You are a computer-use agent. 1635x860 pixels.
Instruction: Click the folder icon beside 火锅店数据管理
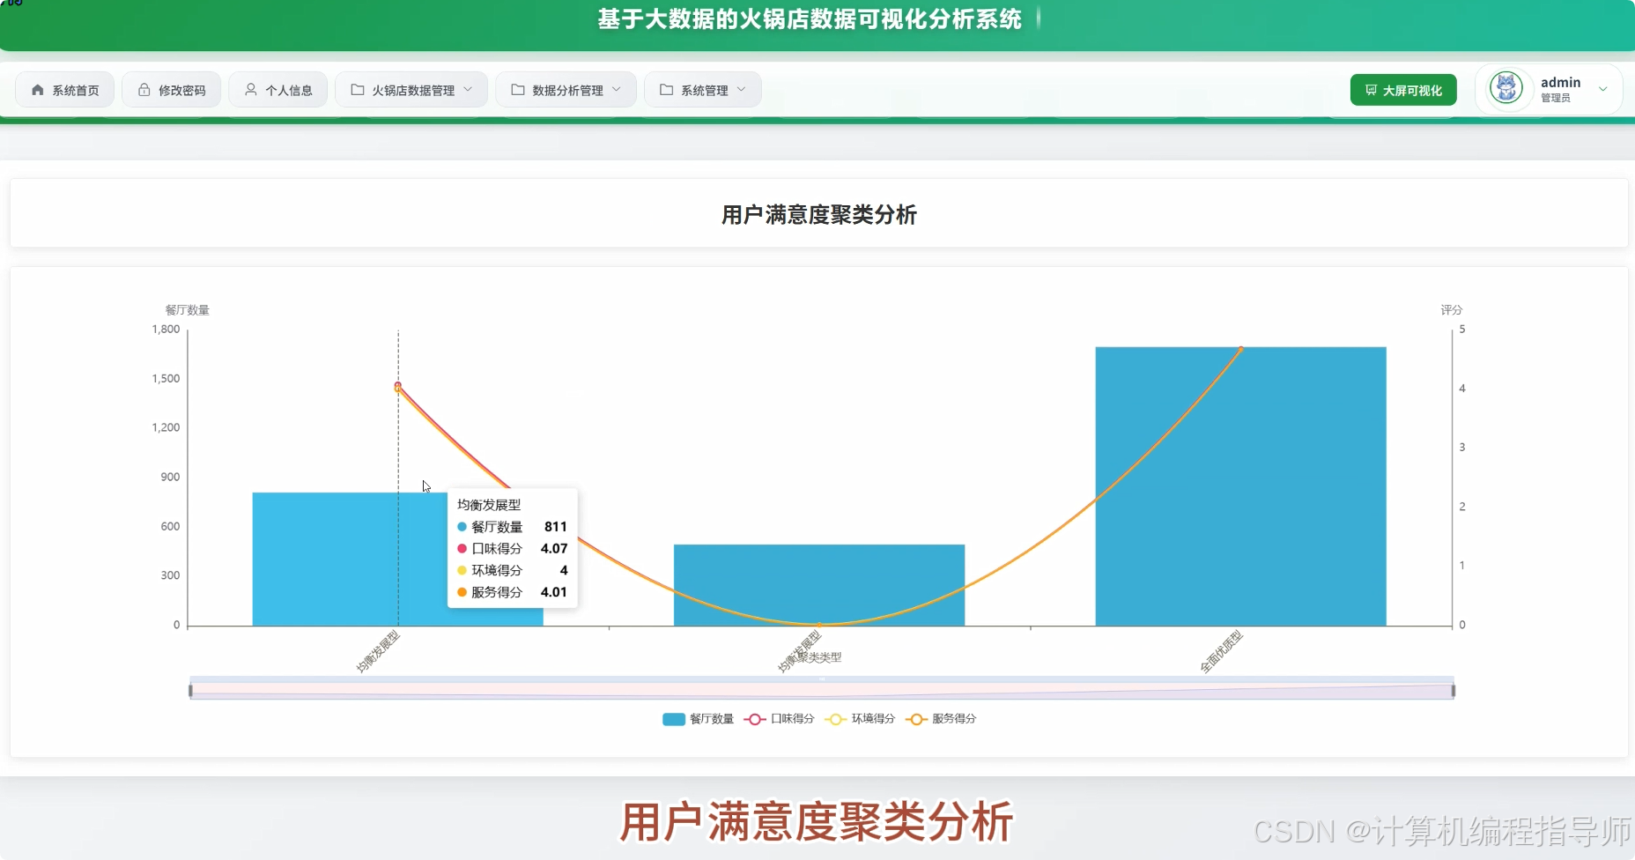tap(358, 90)
